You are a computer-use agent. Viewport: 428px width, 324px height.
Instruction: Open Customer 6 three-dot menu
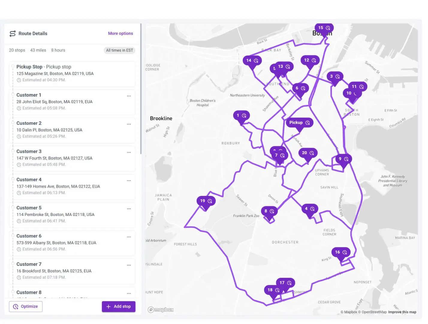[129, 237]
